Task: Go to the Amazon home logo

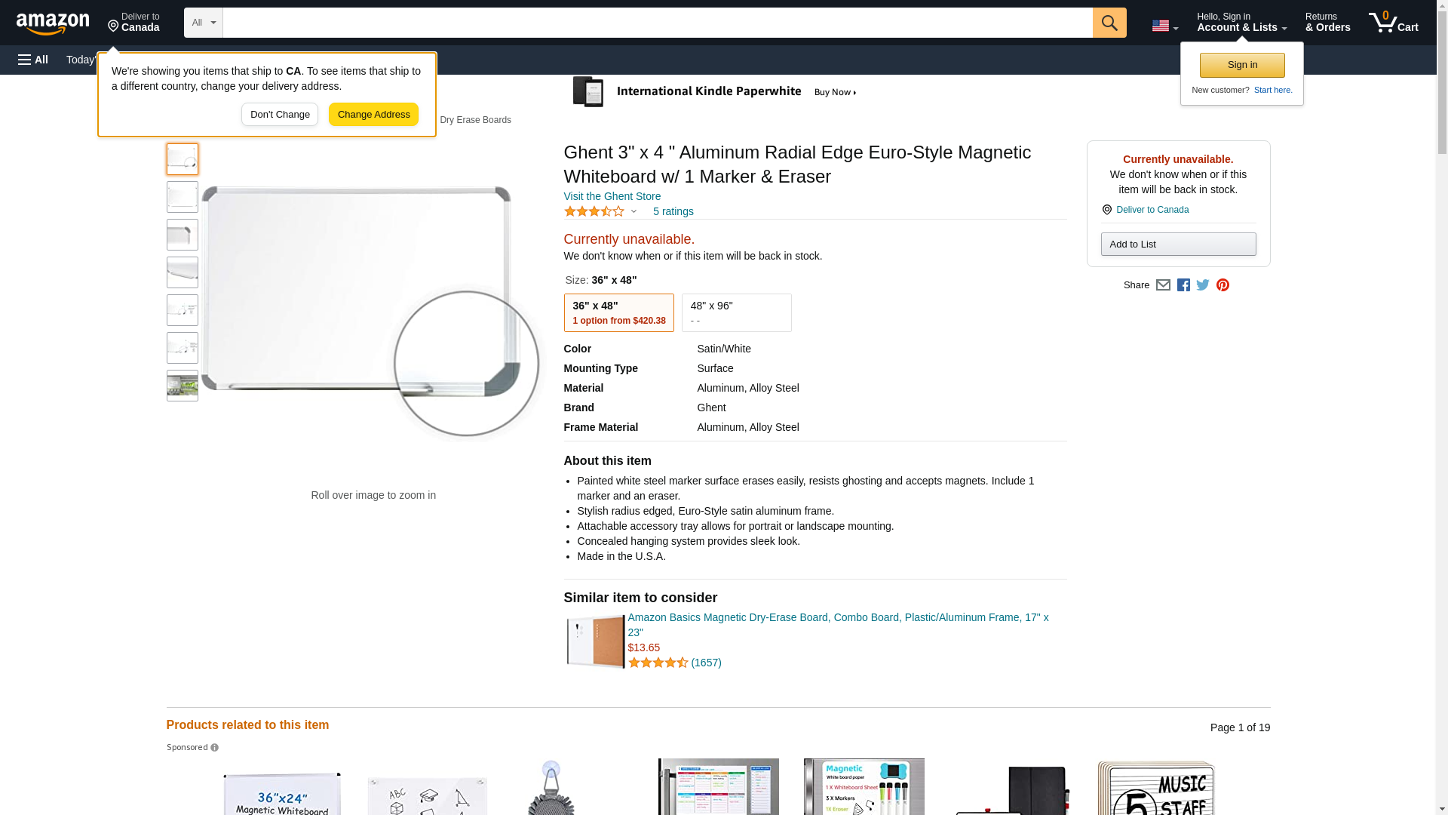Action: [53, 23]
